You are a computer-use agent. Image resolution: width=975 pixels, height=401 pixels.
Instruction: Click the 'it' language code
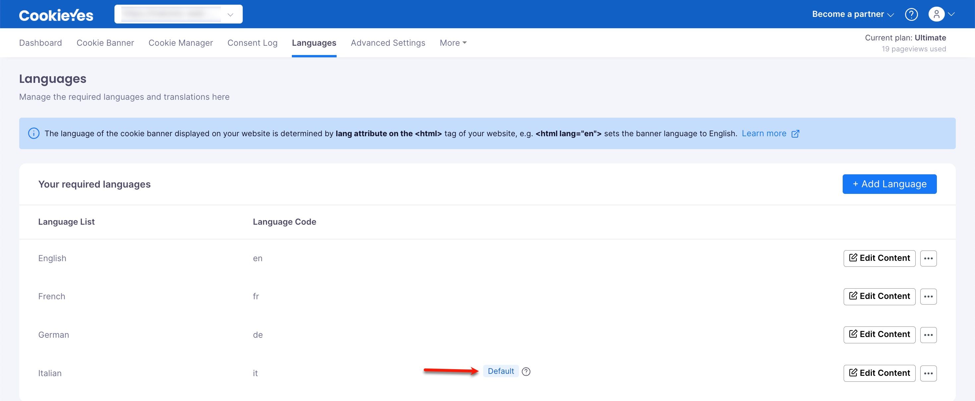[x=255, y=373]
